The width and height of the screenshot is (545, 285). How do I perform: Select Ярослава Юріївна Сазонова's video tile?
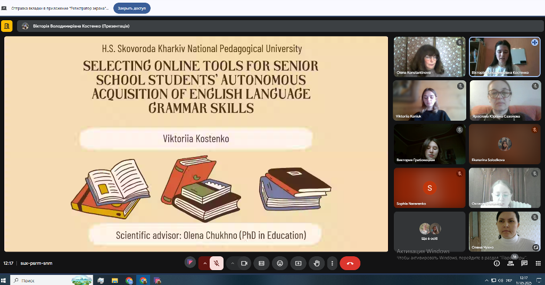[x=505, y=100]
